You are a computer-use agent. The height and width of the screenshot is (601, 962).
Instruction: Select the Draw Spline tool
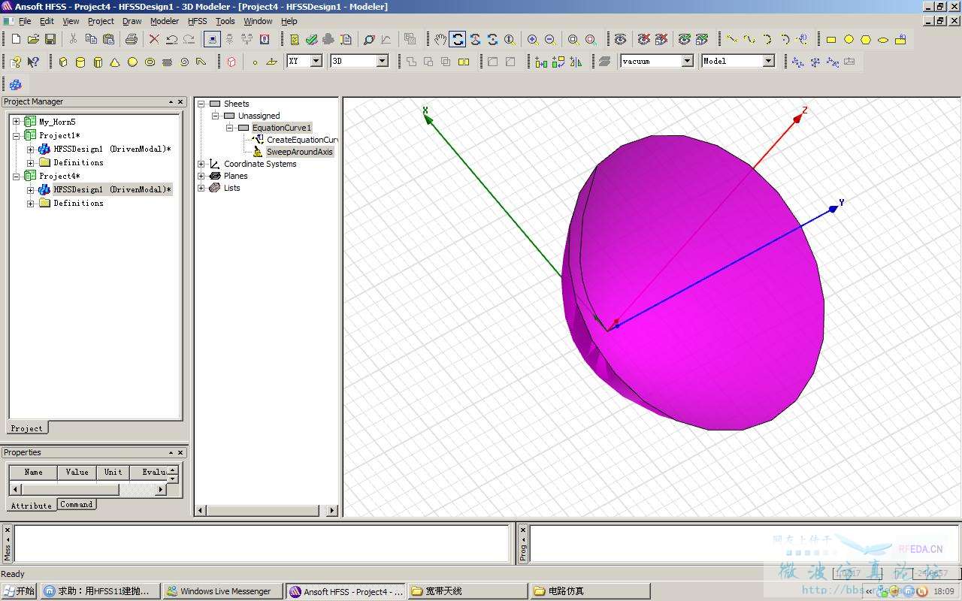(749, 39)
